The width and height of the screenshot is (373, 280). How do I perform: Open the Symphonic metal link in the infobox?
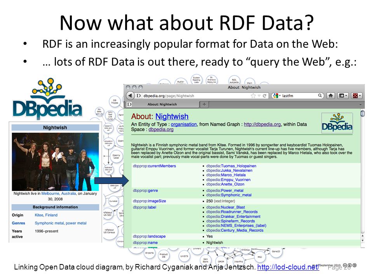pos(49,223)
